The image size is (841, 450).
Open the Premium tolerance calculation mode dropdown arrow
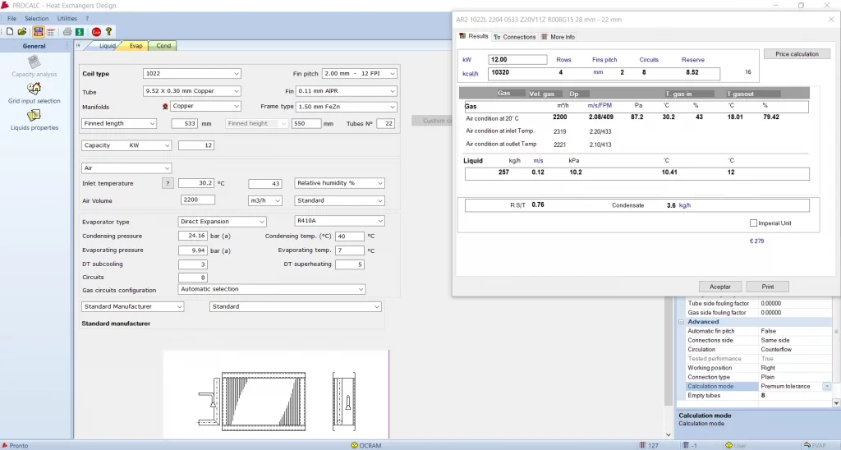826,386
